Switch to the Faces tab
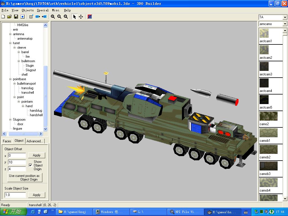This screenshot has width=288, height=216. [7, 141]
